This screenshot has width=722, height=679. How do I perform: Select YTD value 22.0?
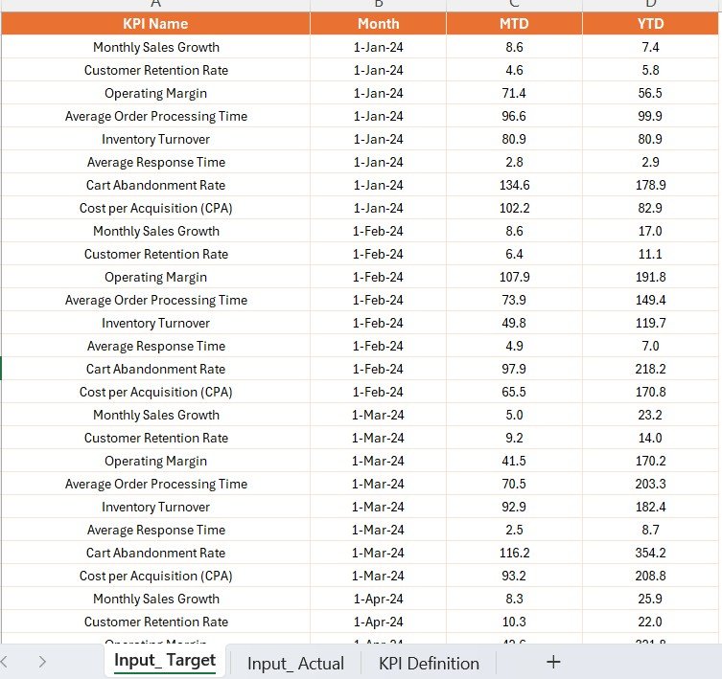(x=650, y=622)
